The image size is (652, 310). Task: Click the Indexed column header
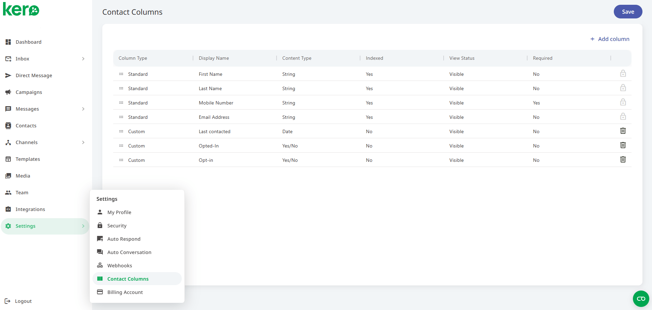tap(374, 58)
